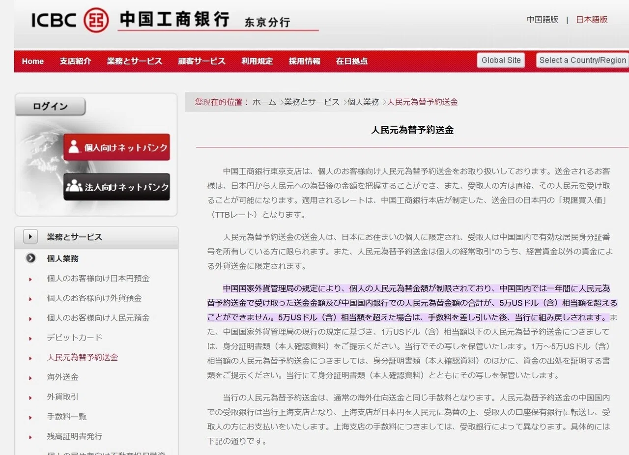The width and height of the screenshot is (629, 455).
Task: Click the 东京分行 branch label
Action: pos(267,22)
